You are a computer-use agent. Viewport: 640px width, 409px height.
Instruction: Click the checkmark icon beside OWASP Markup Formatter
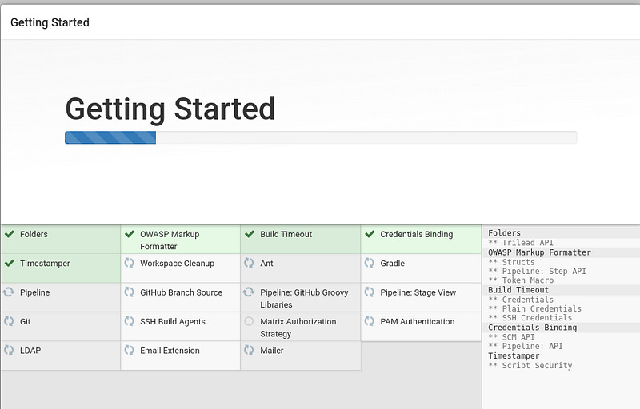[130, 234]
